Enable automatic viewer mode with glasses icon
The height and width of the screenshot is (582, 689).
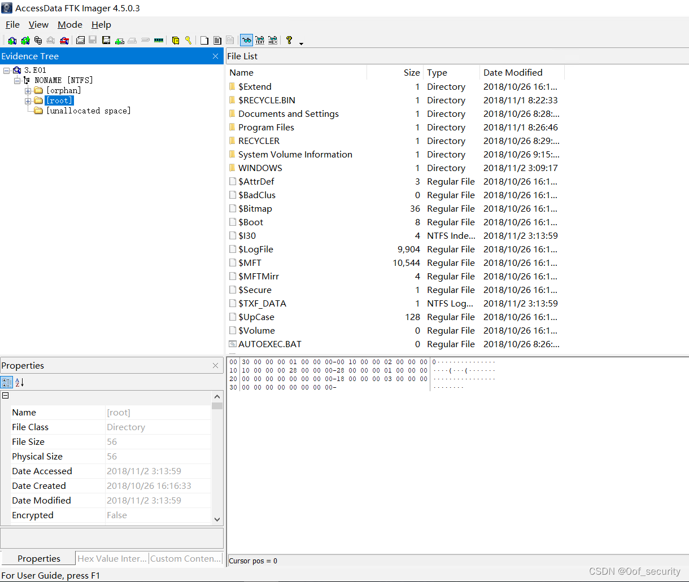click(246, 41)
